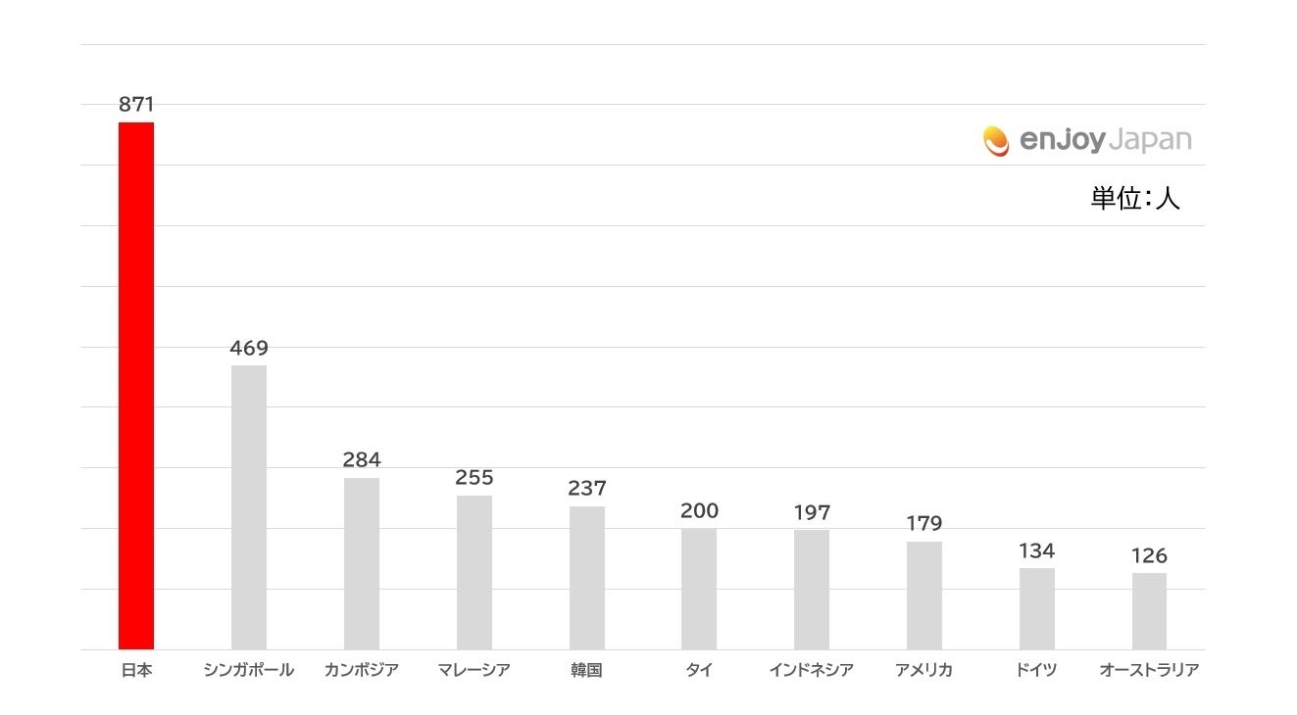Select the 126 data label
This screenshot has height=715, width=1297.
(x=1149, y=555)
